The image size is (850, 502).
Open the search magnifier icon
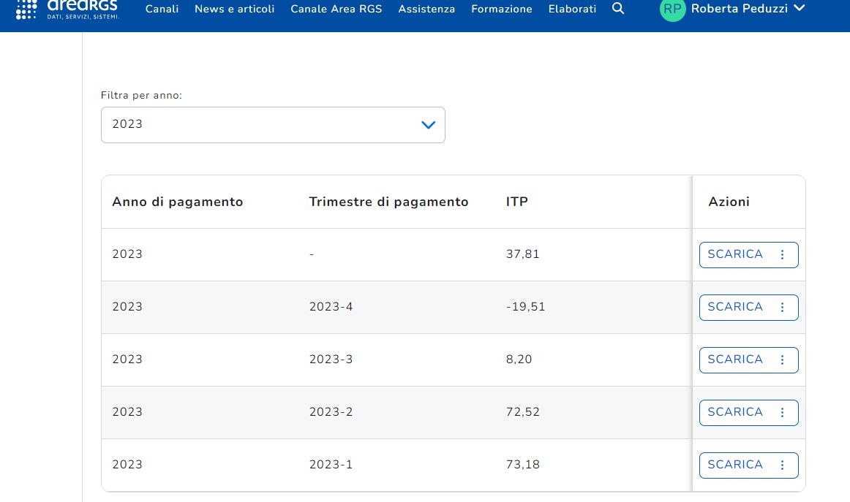tap(618, 9)
